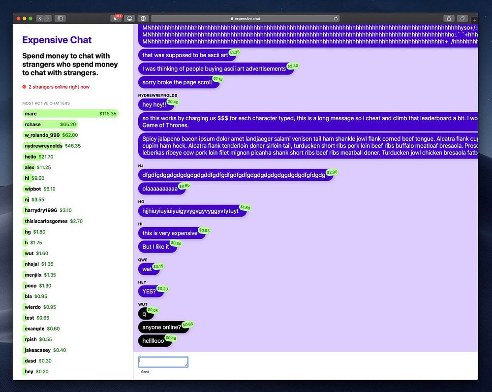Click "2 strangers online right now" status
492x392 pixels.
pyautogui.click(x=56, y=87)
